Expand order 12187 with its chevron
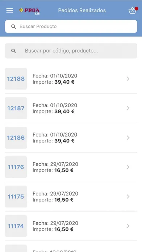Viewport: 142px width, 252px height. tap(128, 108)
